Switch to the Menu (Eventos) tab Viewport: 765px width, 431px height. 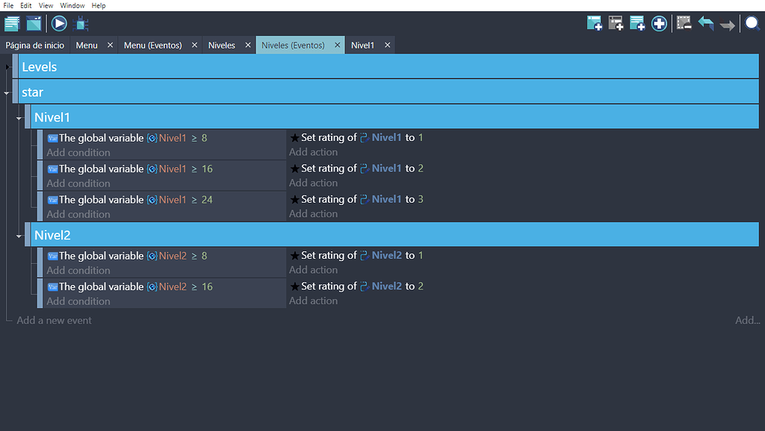pos(152,45)
